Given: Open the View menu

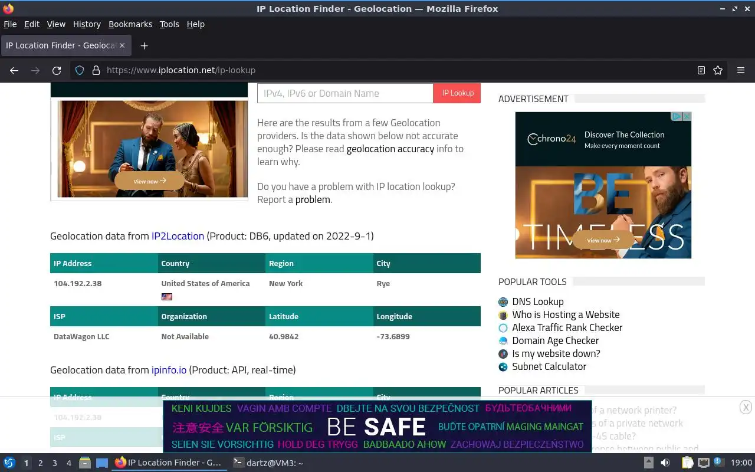Looking at the screenshot, I should [x=56, y=24].
